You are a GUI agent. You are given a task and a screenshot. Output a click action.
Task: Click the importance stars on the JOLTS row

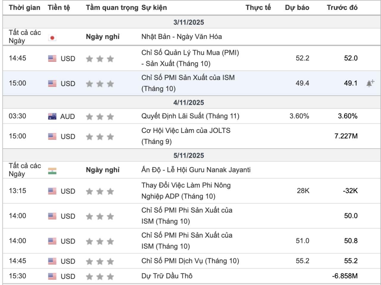click(100, 137)
